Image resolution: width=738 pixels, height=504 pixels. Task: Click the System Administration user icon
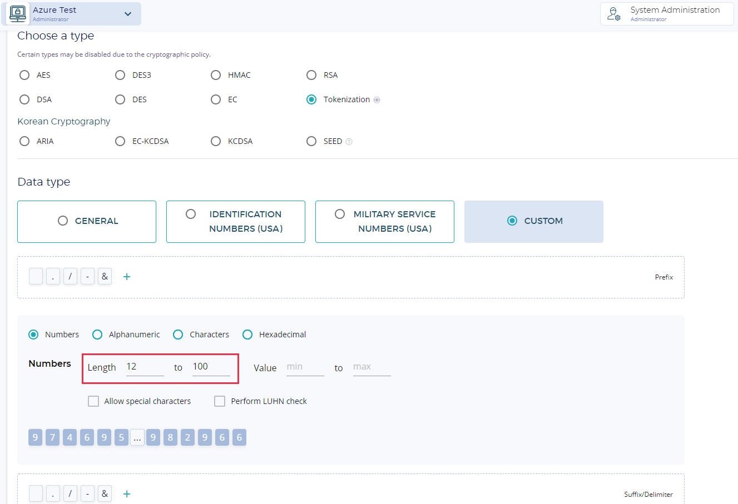pyautogui.click(x=613, y=14)
